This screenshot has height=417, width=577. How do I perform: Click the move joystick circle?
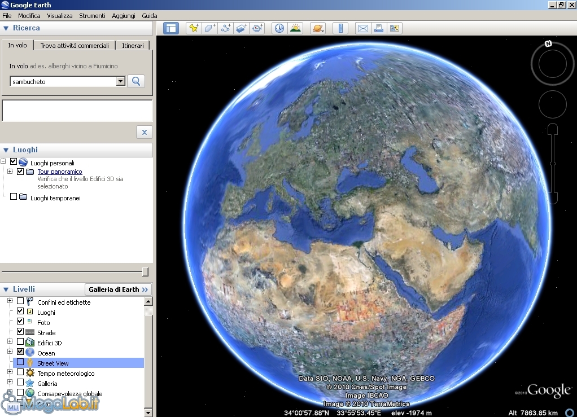(552, 104)
